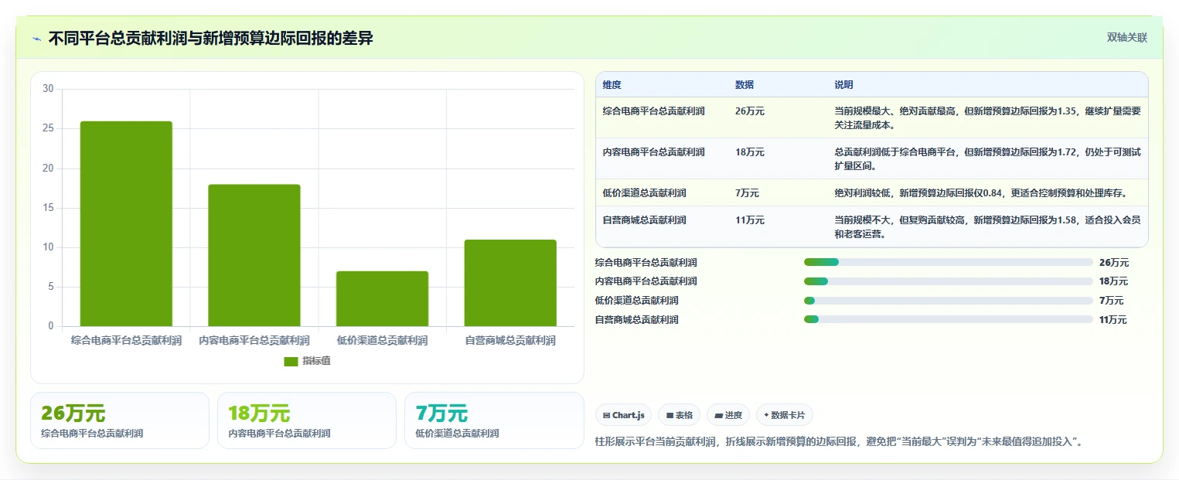Click the Chart.js chip

coord(624,415)
